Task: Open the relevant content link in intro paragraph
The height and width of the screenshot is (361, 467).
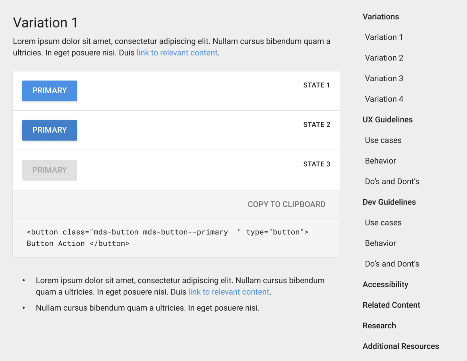Action: [x=177, y=53]
